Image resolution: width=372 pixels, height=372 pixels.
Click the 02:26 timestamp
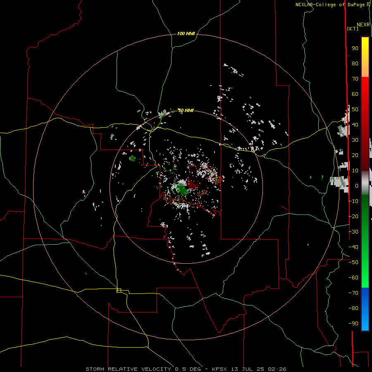tap(277, 369)
